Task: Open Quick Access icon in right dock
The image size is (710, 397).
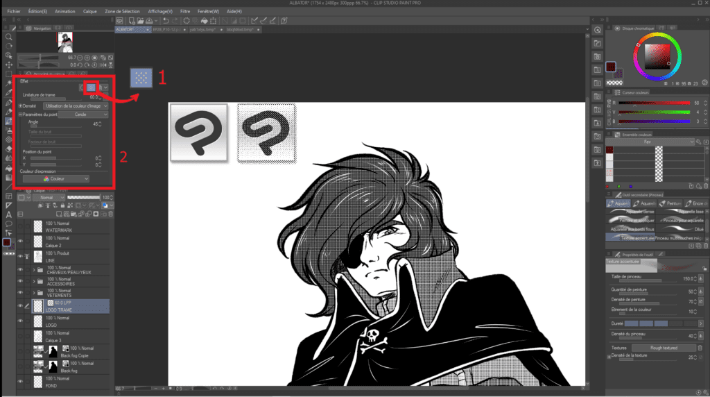Action: click(x=597, y=30)
